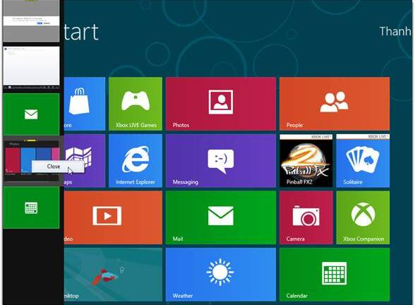Switch to Calendar app thumbnail in the switcher
Image resolution: width=415 pixels, height=305 pixels.
pos(31,208)
